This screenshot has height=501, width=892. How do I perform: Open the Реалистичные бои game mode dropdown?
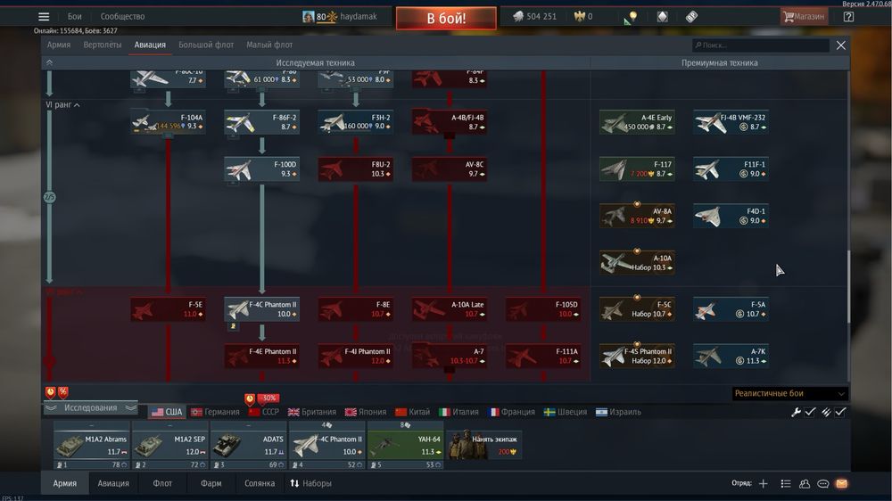pyautogui.click(x=789, y=393)
